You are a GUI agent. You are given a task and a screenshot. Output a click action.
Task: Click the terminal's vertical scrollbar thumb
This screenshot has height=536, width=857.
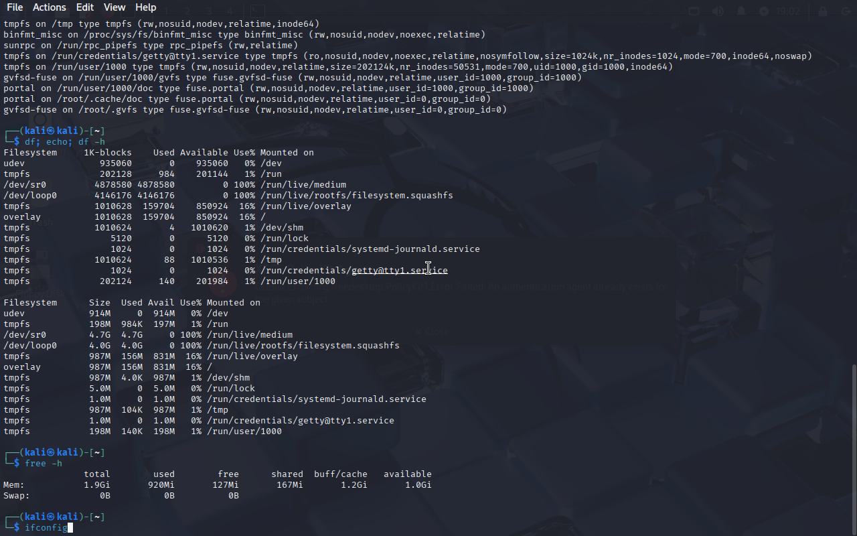854,449
